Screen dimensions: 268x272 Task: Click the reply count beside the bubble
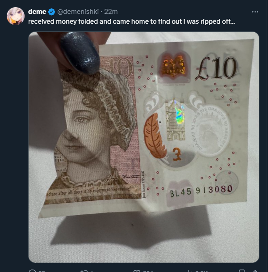click(42, 271)
